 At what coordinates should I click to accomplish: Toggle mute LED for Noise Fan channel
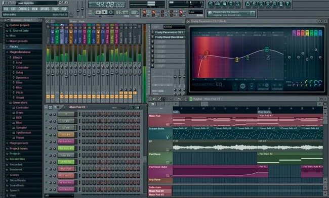(x=47, y=155)
